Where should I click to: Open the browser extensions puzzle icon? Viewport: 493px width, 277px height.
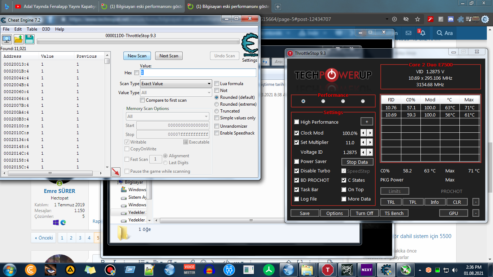[x=461, y=19]
